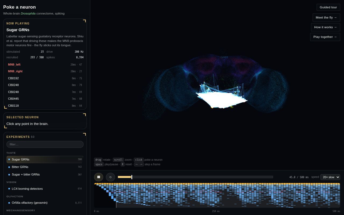
Task: Click the spike raster plot
Action: (217, 195)
